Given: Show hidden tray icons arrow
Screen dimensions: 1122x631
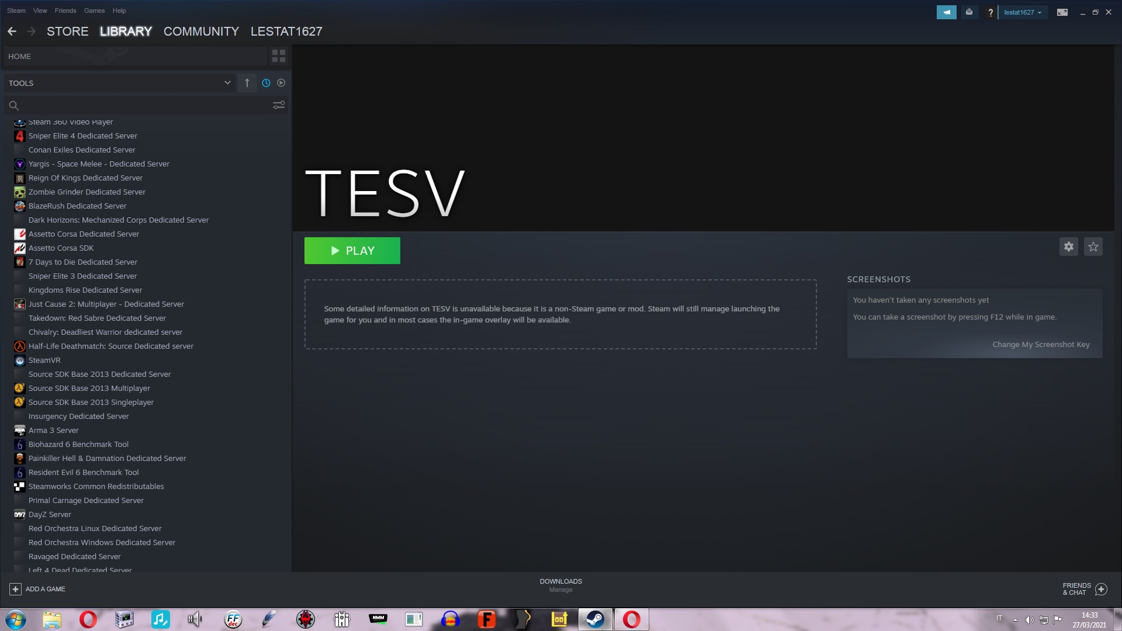Looking at the screenshot, I should click(1015, 620).
